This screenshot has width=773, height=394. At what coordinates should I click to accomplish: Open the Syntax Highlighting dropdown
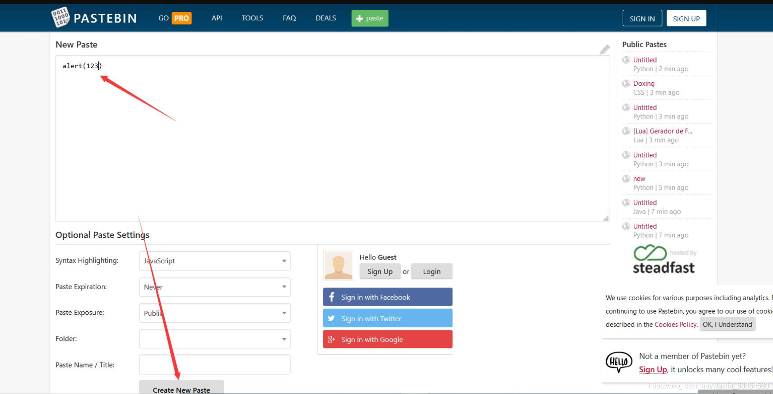tap(214, 261)
